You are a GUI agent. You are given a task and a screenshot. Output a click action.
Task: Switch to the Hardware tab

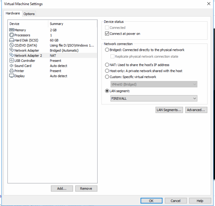pos(13,13)
